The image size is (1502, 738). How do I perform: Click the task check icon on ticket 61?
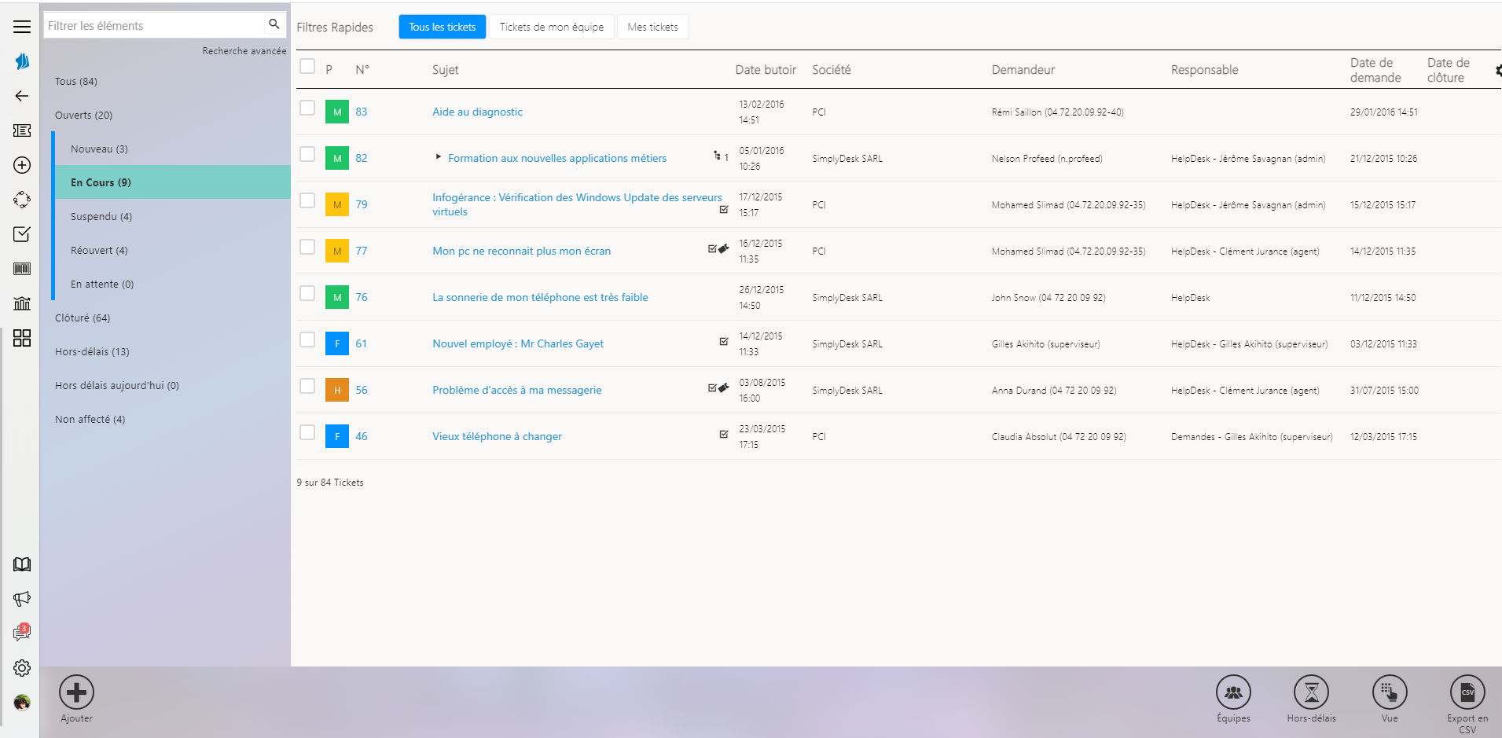point(724,341)
